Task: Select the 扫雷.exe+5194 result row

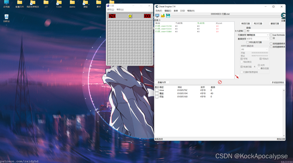Action: pyautogui.click(x=194, y=26)
